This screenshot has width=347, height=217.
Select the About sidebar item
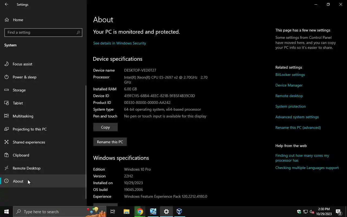click(x=43, y=181)
